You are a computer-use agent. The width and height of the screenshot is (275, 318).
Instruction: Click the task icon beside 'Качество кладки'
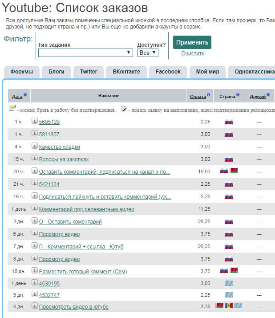point(34,147)
